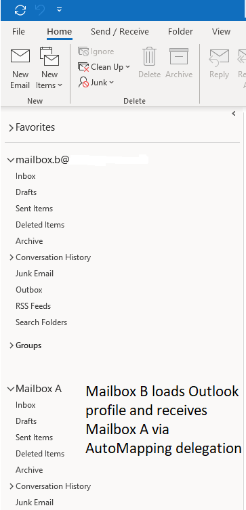Click the Archive box icon
This screenshot has height=510, width=246.
pyautogui.click(x=179, y=57)
